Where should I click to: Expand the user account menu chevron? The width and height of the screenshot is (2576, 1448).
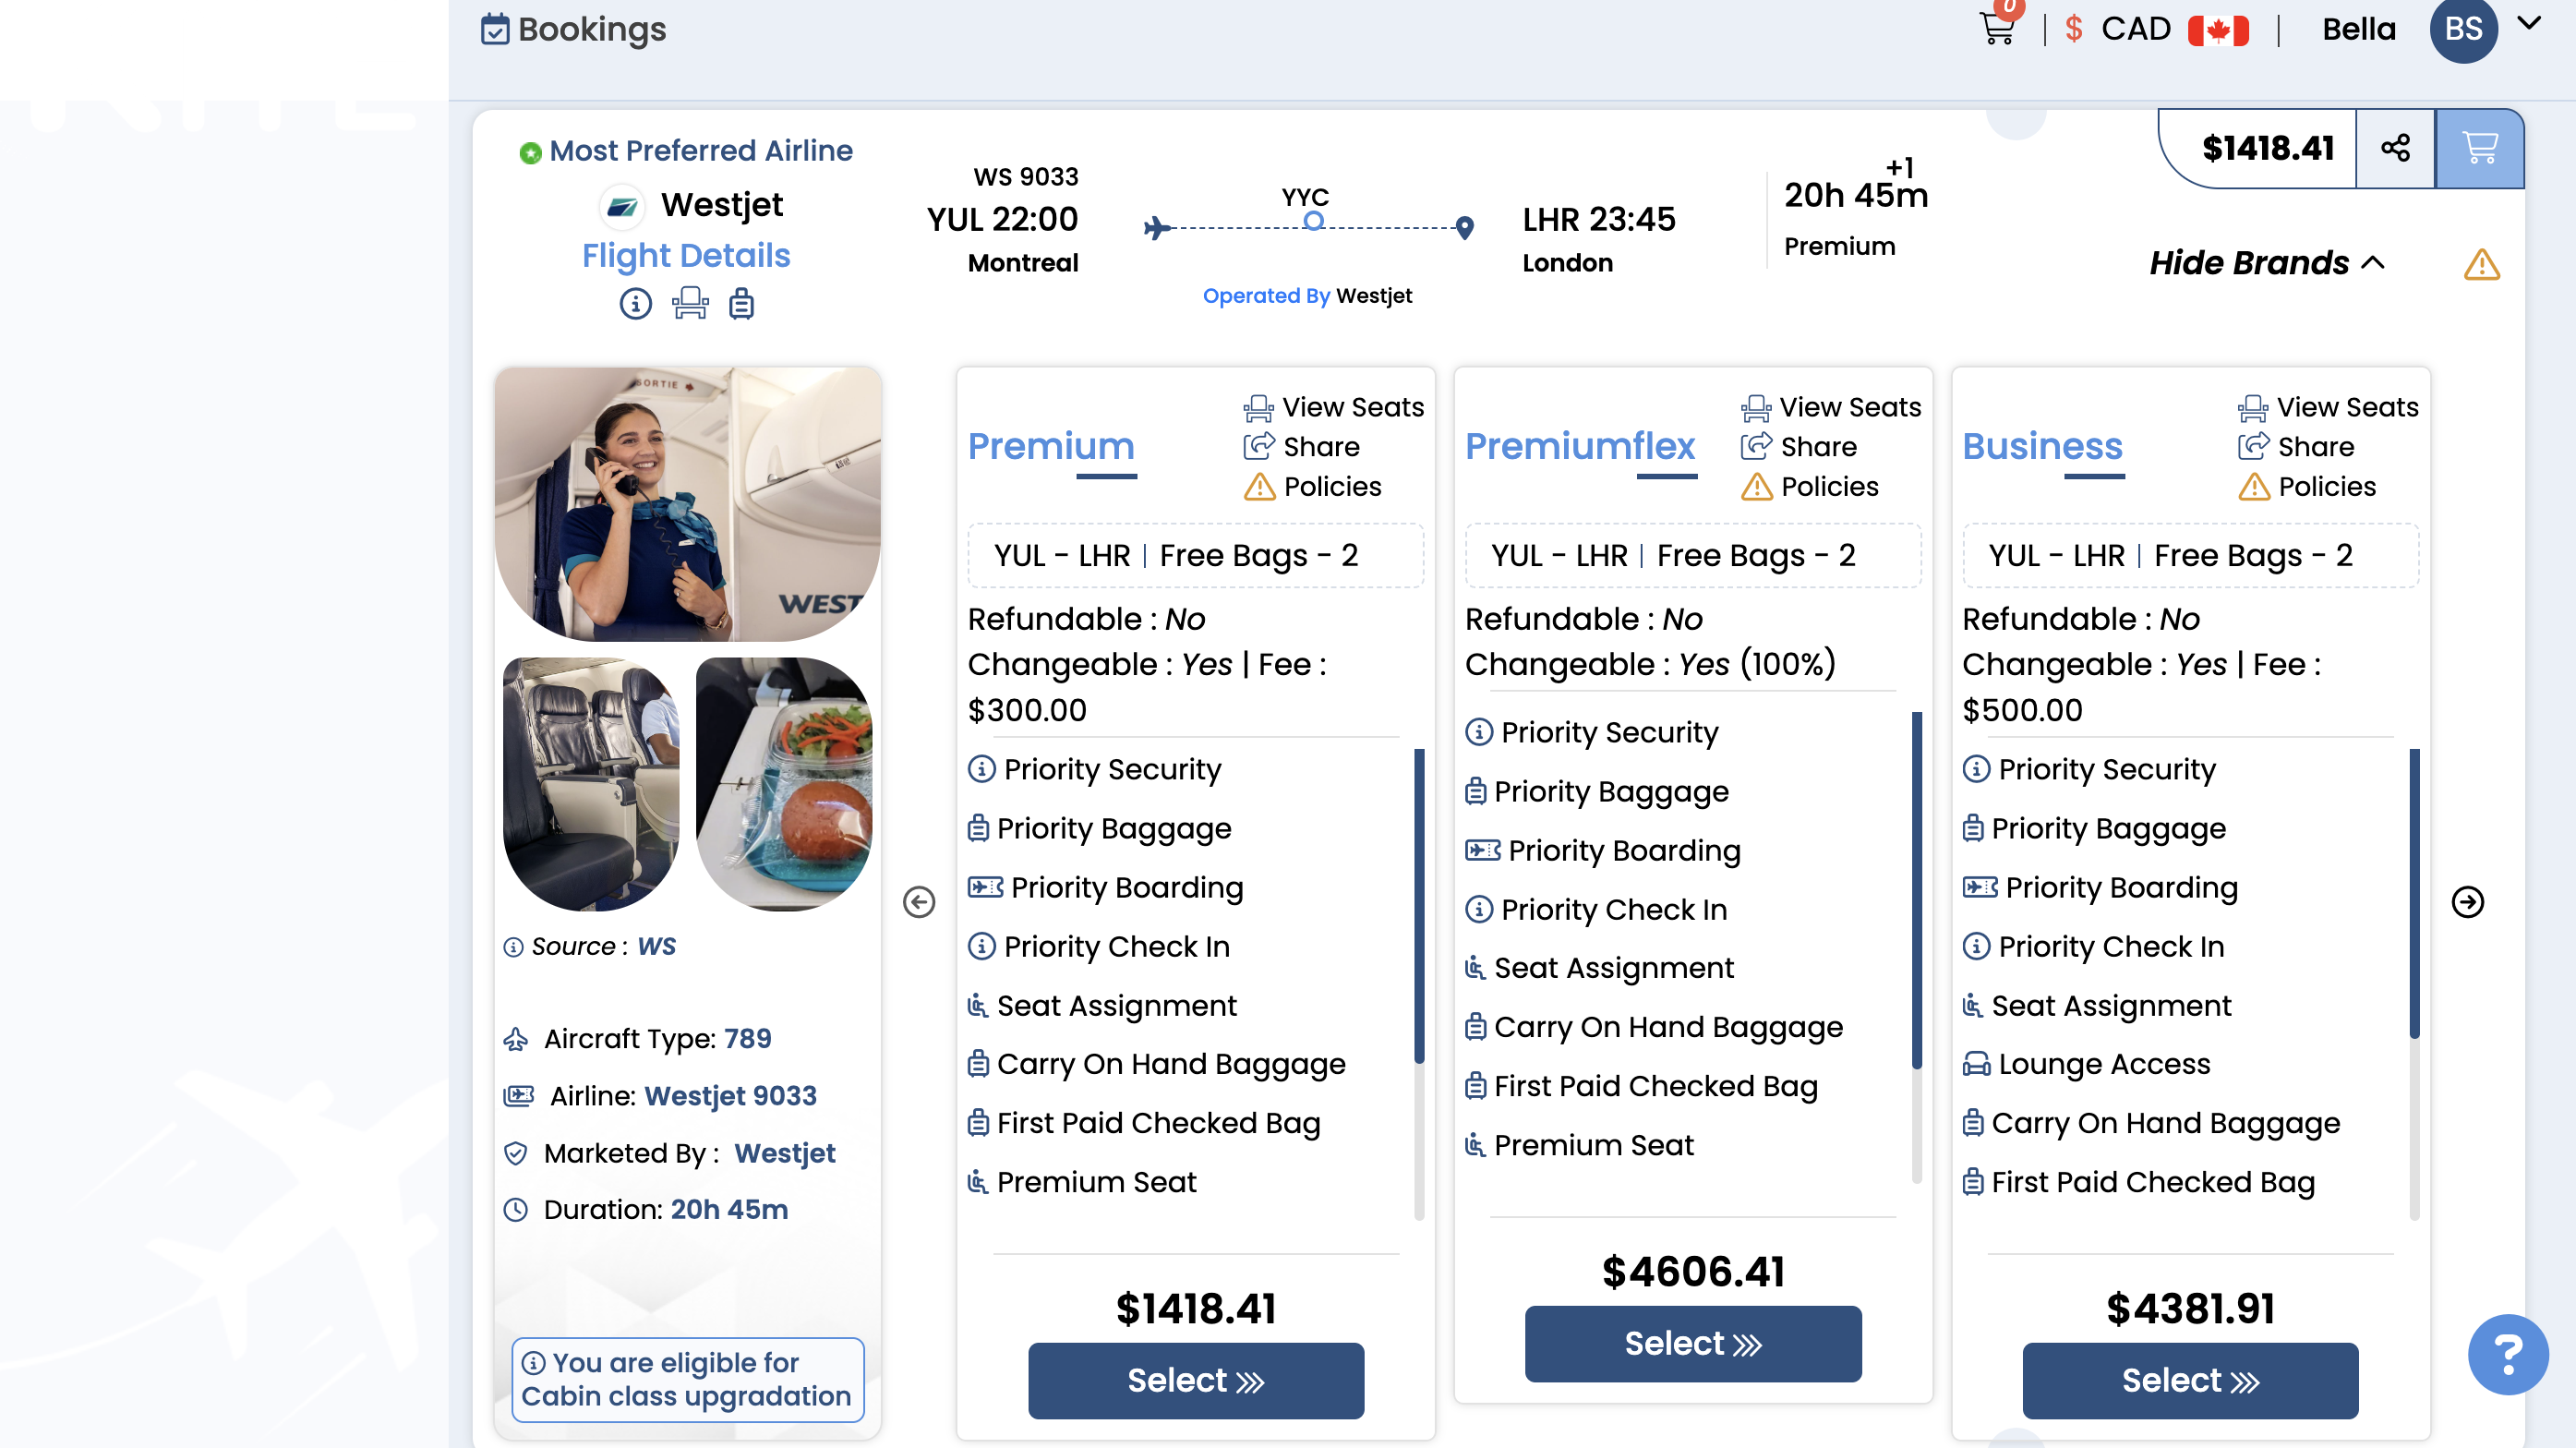pyautogui.click(x=2529, y=24)
